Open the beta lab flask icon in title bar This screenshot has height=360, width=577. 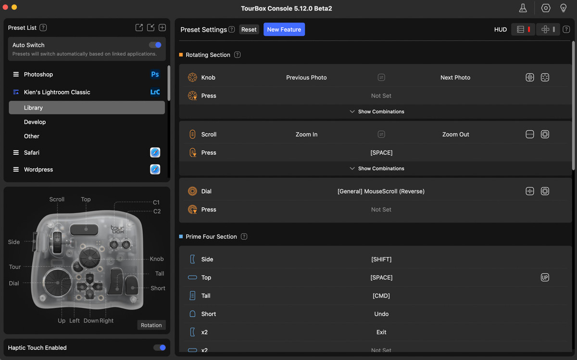click(x=523, y=8)
